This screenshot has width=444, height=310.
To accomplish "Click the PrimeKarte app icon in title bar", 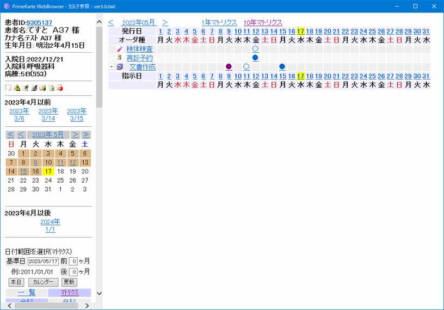I will pos(7,6).
